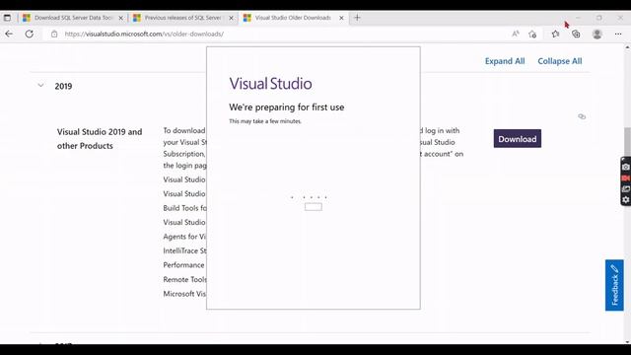
Task: Click the Visual Studio logo text in dialog
Action: pos(270,84)
